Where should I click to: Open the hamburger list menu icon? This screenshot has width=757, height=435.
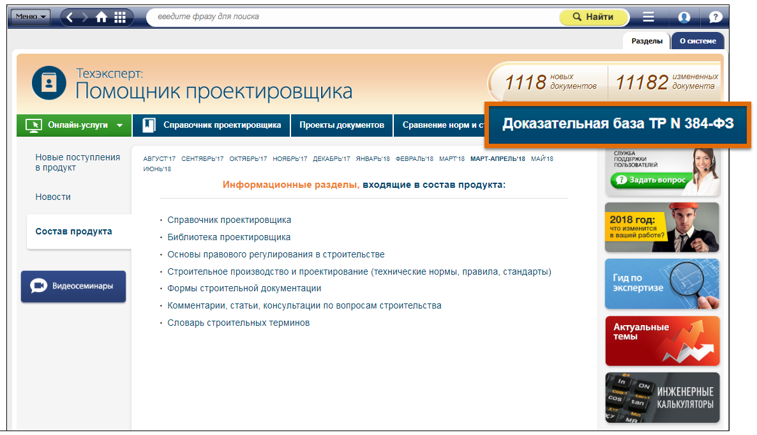[x=648, y=17]
